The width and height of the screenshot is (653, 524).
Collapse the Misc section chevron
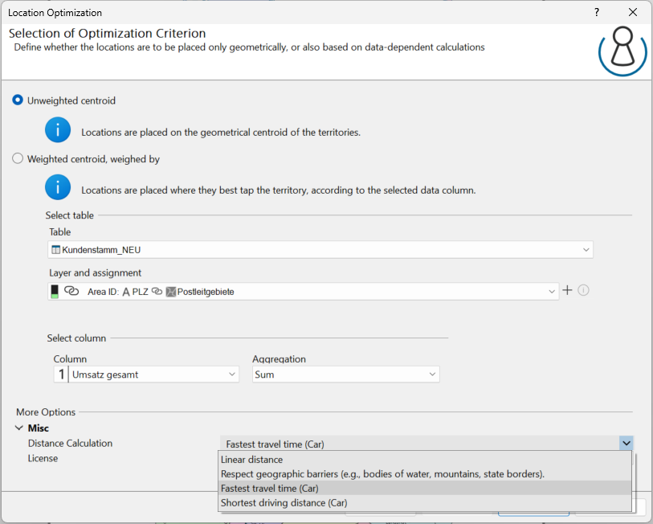18,428
